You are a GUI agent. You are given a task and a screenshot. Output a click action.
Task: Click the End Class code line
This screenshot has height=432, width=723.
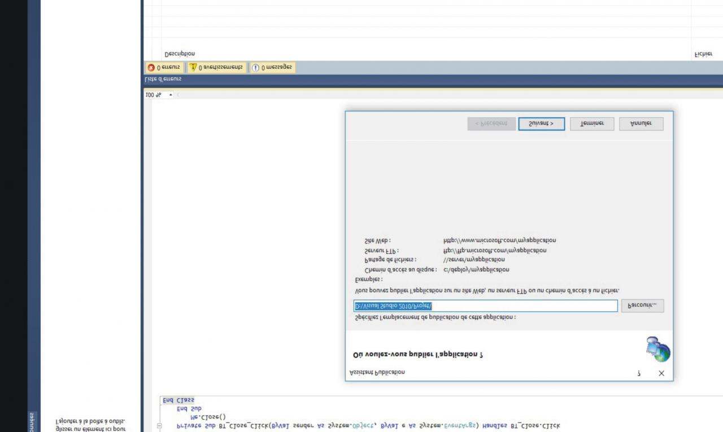pos(178,400)
